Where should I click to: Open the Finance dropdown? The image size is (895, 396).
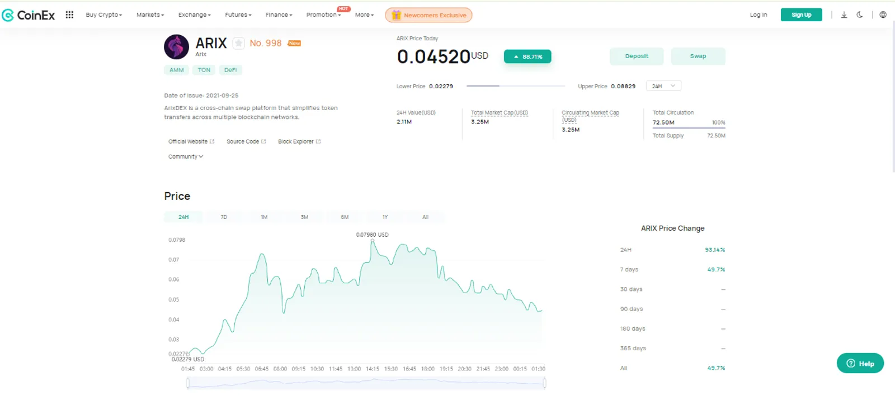[279, 15]
